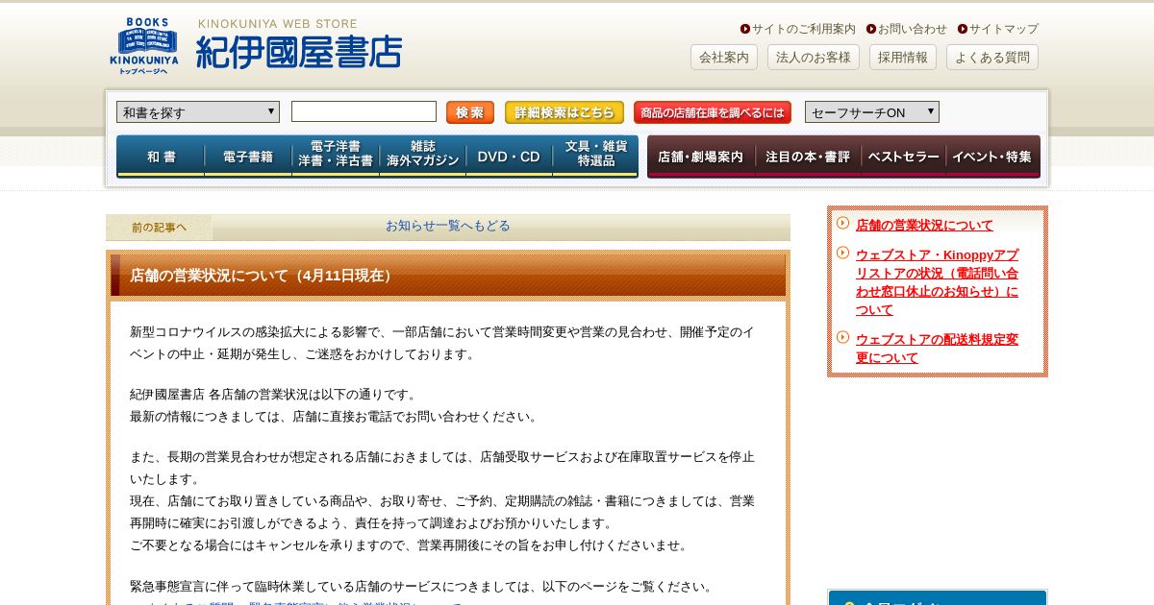Viewport: 1154px width, 605px height.
Task: Open サイトのご利用案内 link
Action: click(804, 29)
